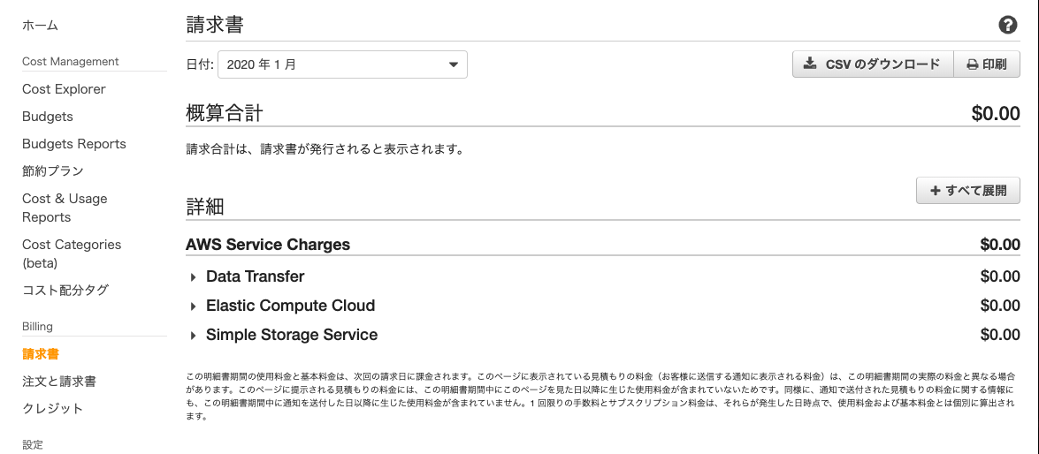Expand the Data Transfer row triangle

[x=194, y=277]
